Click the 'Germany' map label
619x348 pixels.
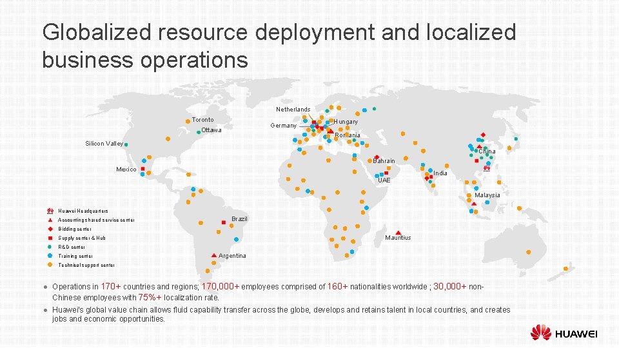coord(284,126)
